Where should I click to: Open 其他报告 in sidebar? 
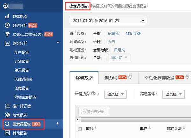(x=20, y=133)
